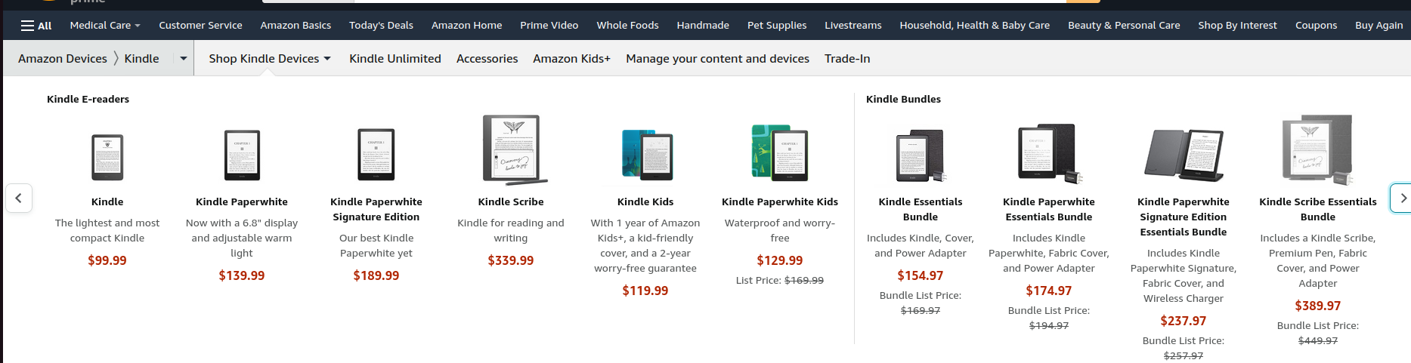
Task: Open the Customer Service link
Action: tap(200, 26)
